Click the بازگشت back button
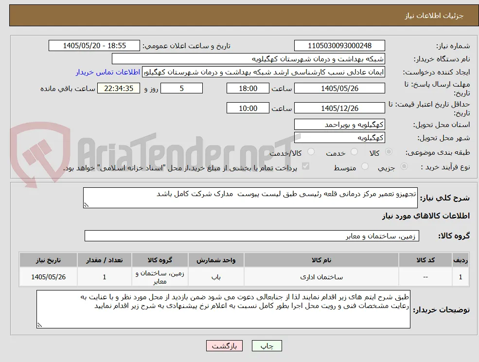Screen dimensions: 479x362 tap(224, 346)
